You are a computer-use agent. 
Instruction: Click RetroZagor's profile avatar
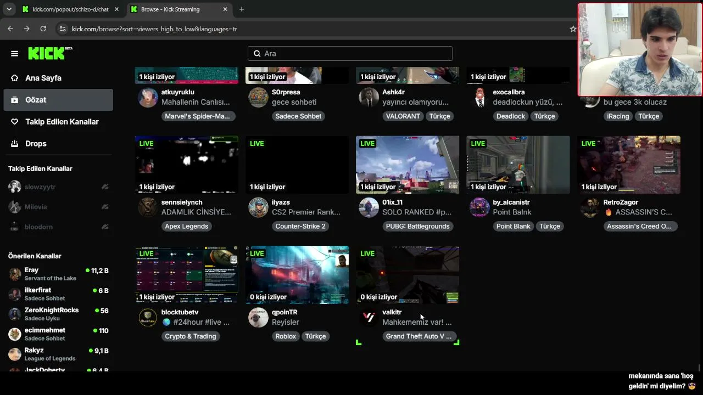[x=590, y=207]
